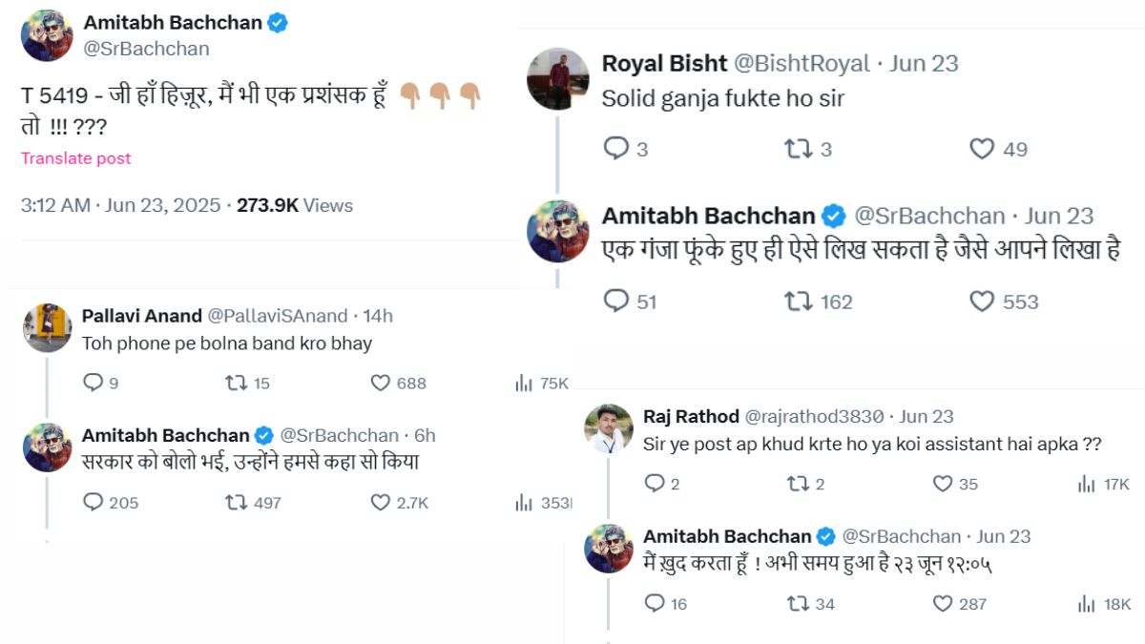The width and height of the screenshot is (1145, 644).
Task: Reply to Royal Bisht's comment
Action: [x=616, y=149]
